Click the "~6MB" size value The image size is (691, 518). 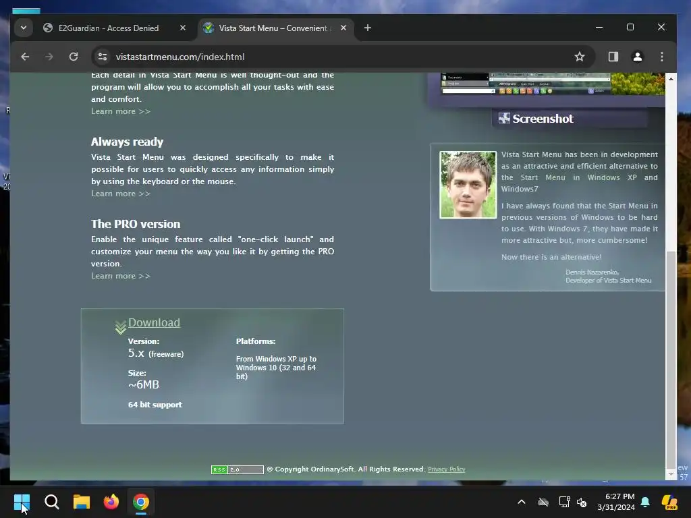(x=144, y=384)
